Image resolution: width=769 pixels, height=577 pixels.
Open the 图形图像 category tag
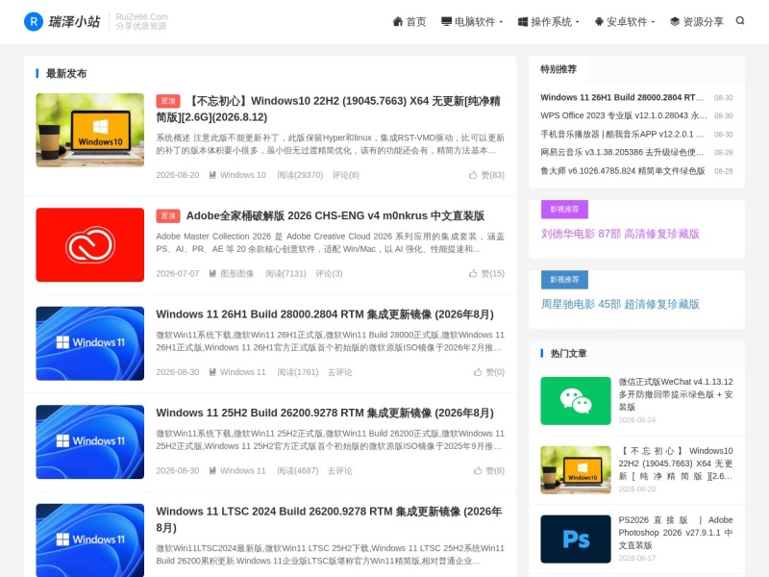pos(236,273)
